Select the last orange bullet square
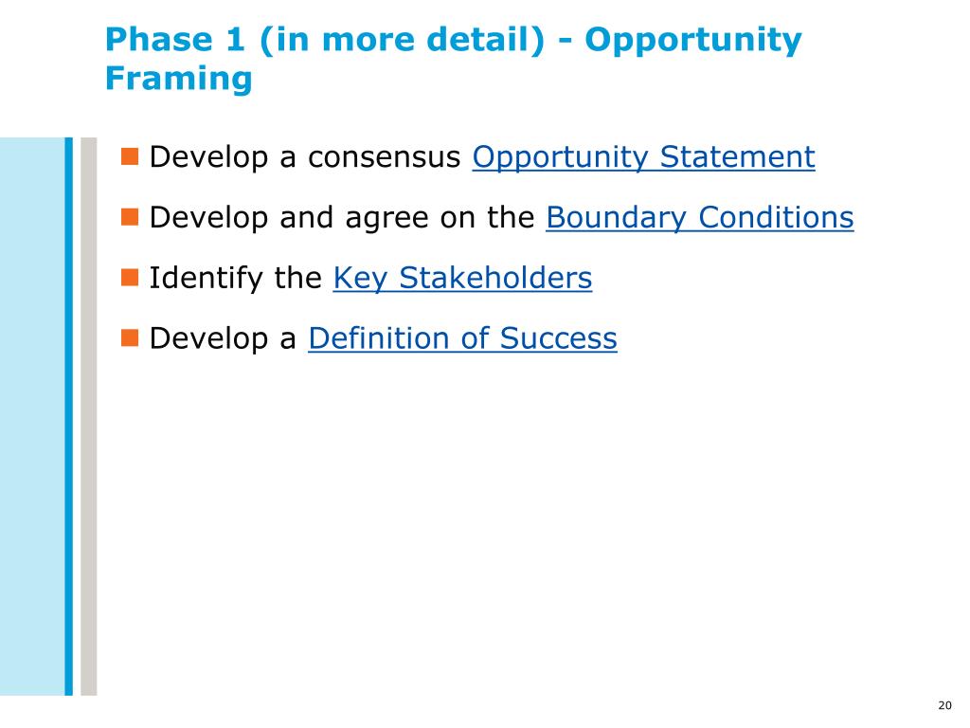 129,338
